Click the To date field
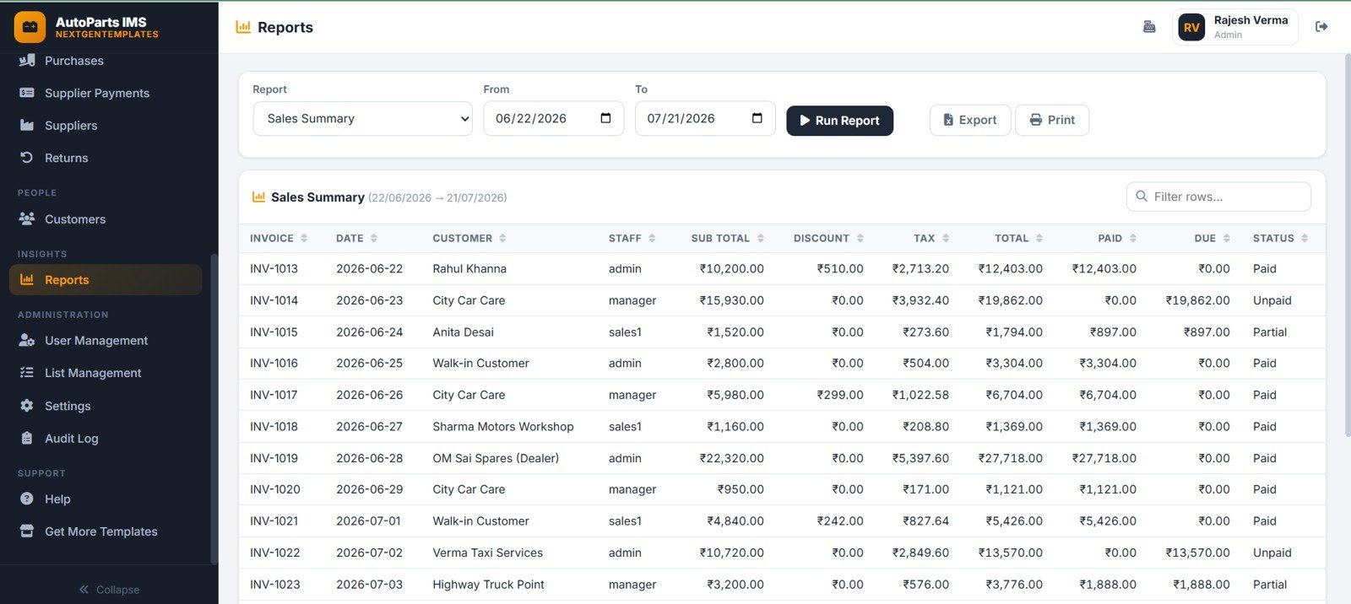Screen dimensions: 1351x604 click(x=705, y=119)
